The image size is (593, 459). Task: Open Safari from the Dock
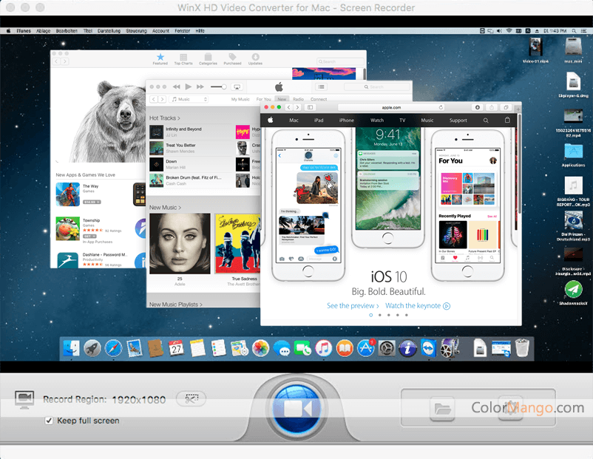pos(113,347)
